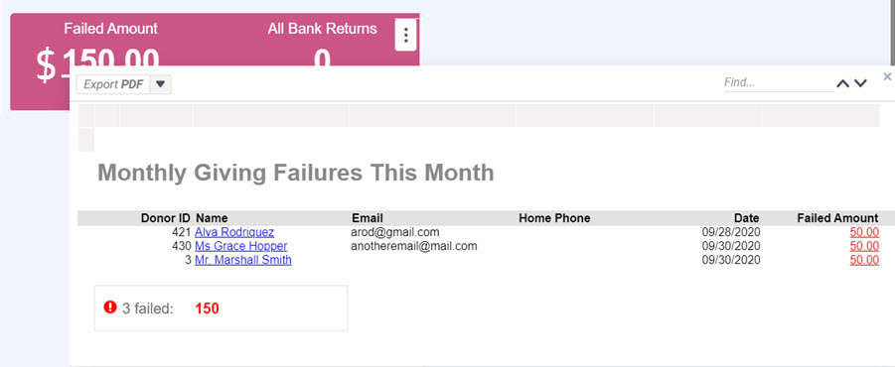The width and height of the screenshot is (895, 367).
Task: Open Mr. Marshall Smith's 50.00 failed amount
Action: pos(864,260)
